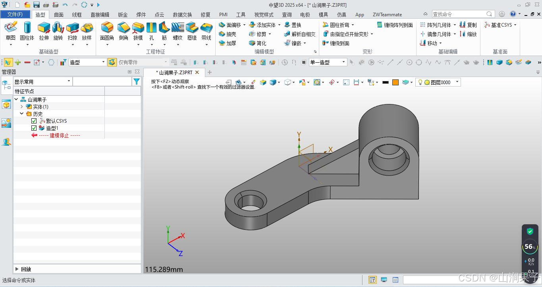Open a new document tab with plus
The height and width of the screenshot is (287, 542).
tap(210, 72)
